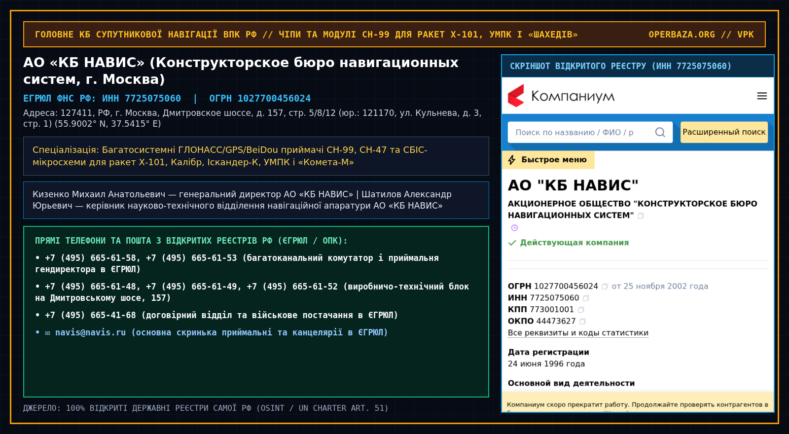Click the Компаниум red logo icon

coord(516,96)
